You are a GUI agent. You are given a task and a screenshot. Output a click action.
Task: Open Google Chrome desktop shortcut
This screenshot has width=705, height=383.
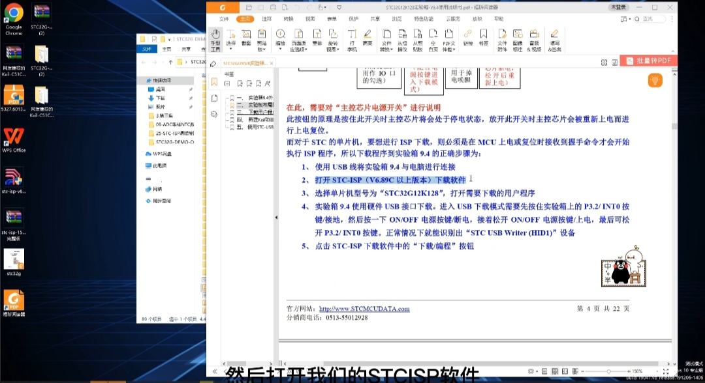point(14,19)
